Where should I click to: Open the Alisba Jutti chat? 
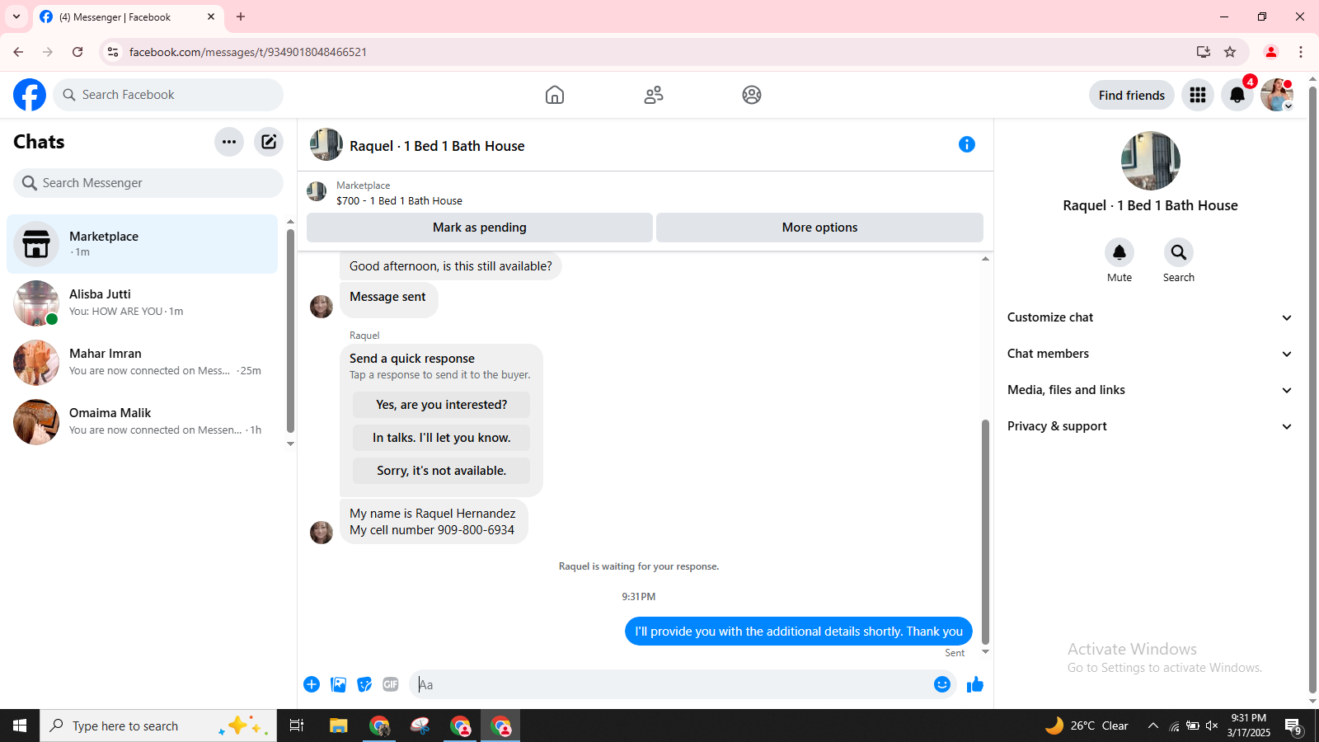142,303
